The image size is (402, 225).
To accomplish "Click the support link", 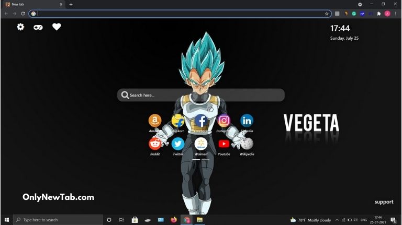I will click(384, 202).
